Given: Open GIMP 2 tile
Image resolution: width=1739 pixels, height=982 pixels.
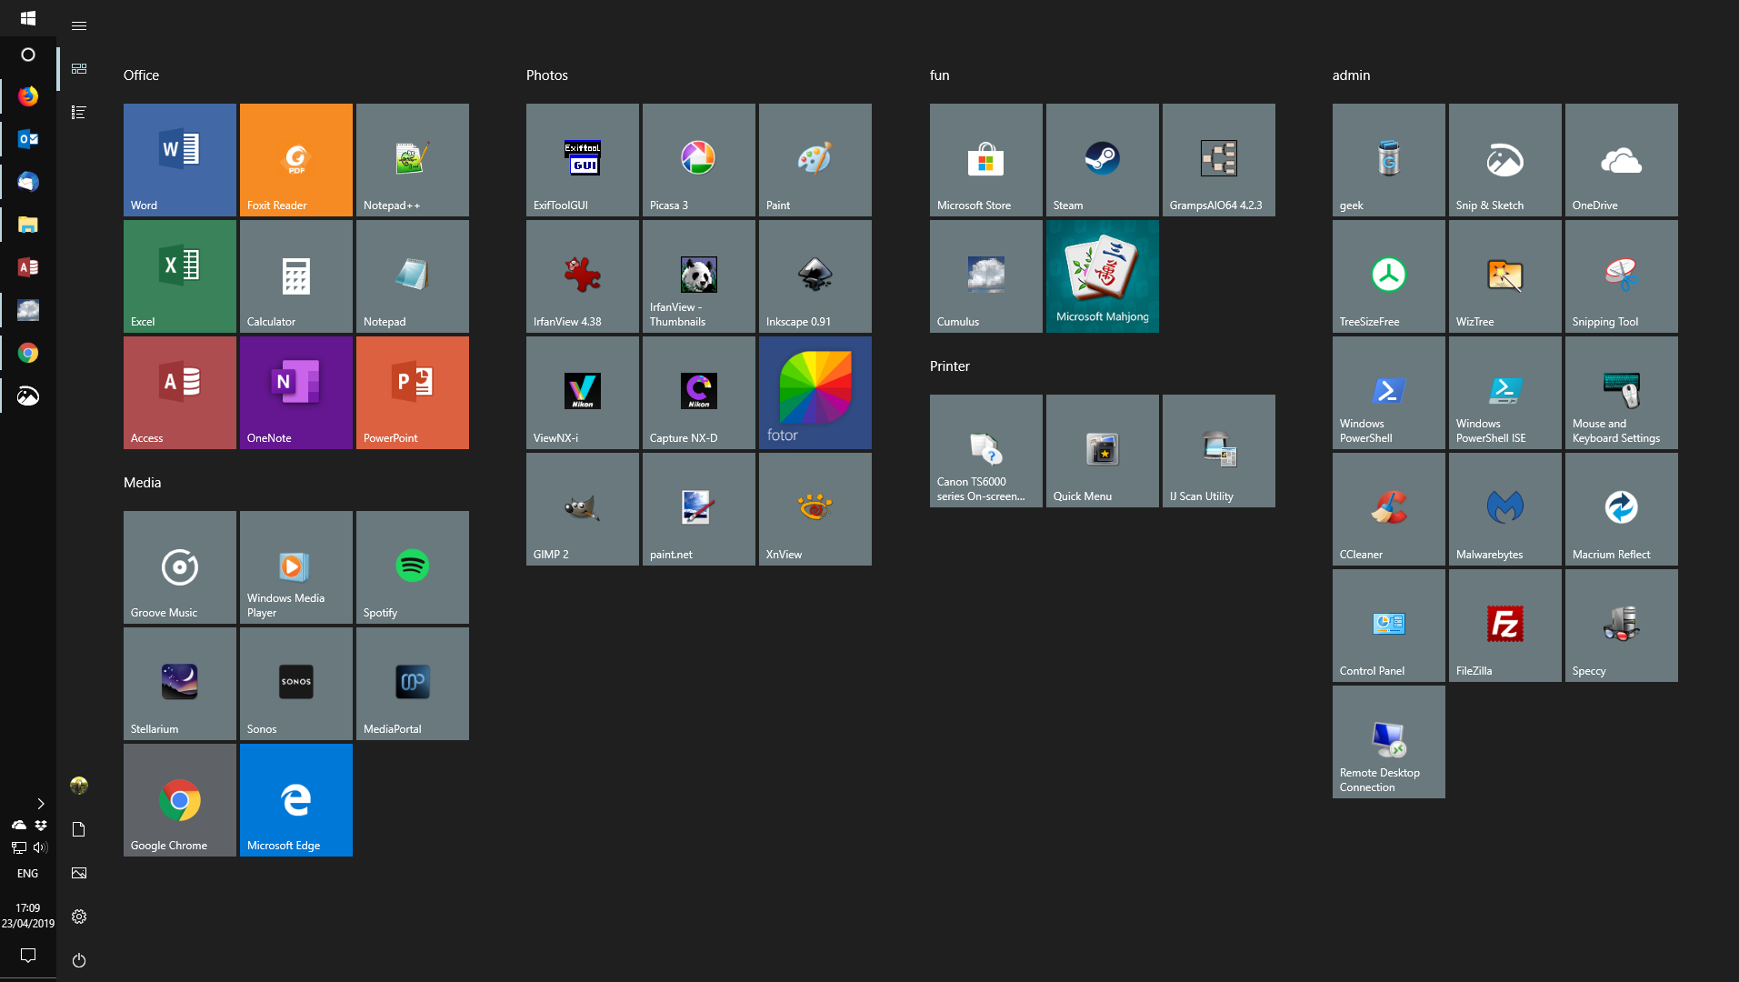Looking at the screenshot, I should click(x=583, y=509).
